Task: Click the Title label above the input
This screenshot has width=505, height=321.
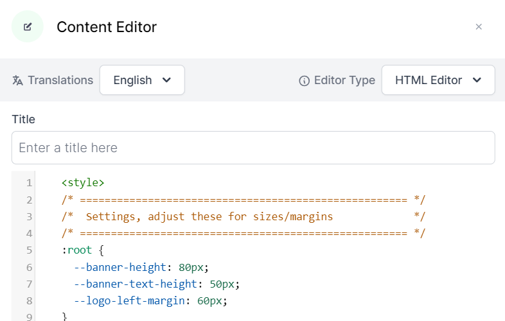Action: pyautogui.click(x=23, y=119)
